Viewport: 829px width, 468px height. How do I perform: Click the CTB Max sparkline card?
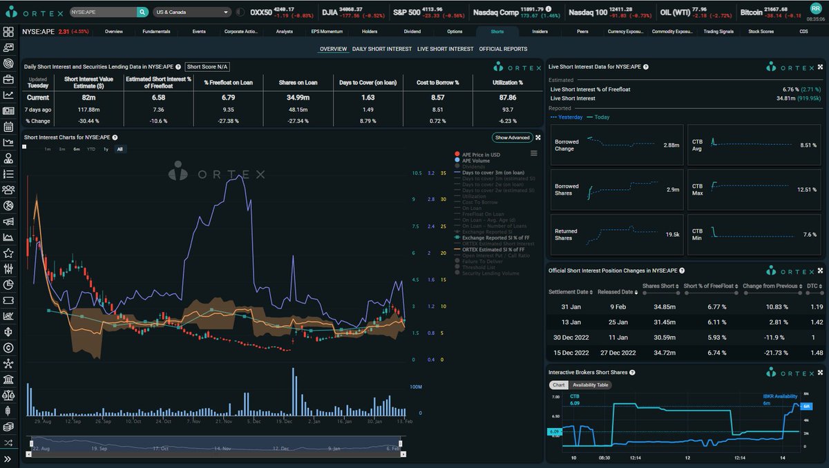tap(754, 189)
